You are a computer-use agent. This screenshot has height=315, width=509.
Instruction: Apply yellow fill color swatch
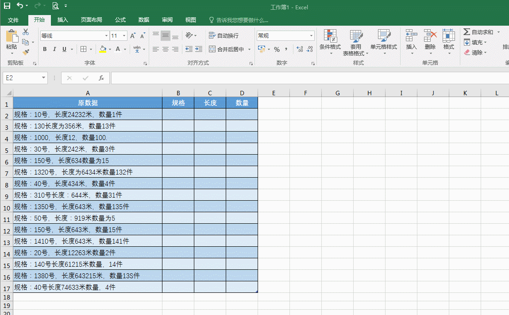[x=103, y=49]
